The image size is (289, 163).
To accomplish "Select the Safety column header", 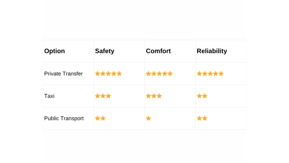I will click(105, 51).
